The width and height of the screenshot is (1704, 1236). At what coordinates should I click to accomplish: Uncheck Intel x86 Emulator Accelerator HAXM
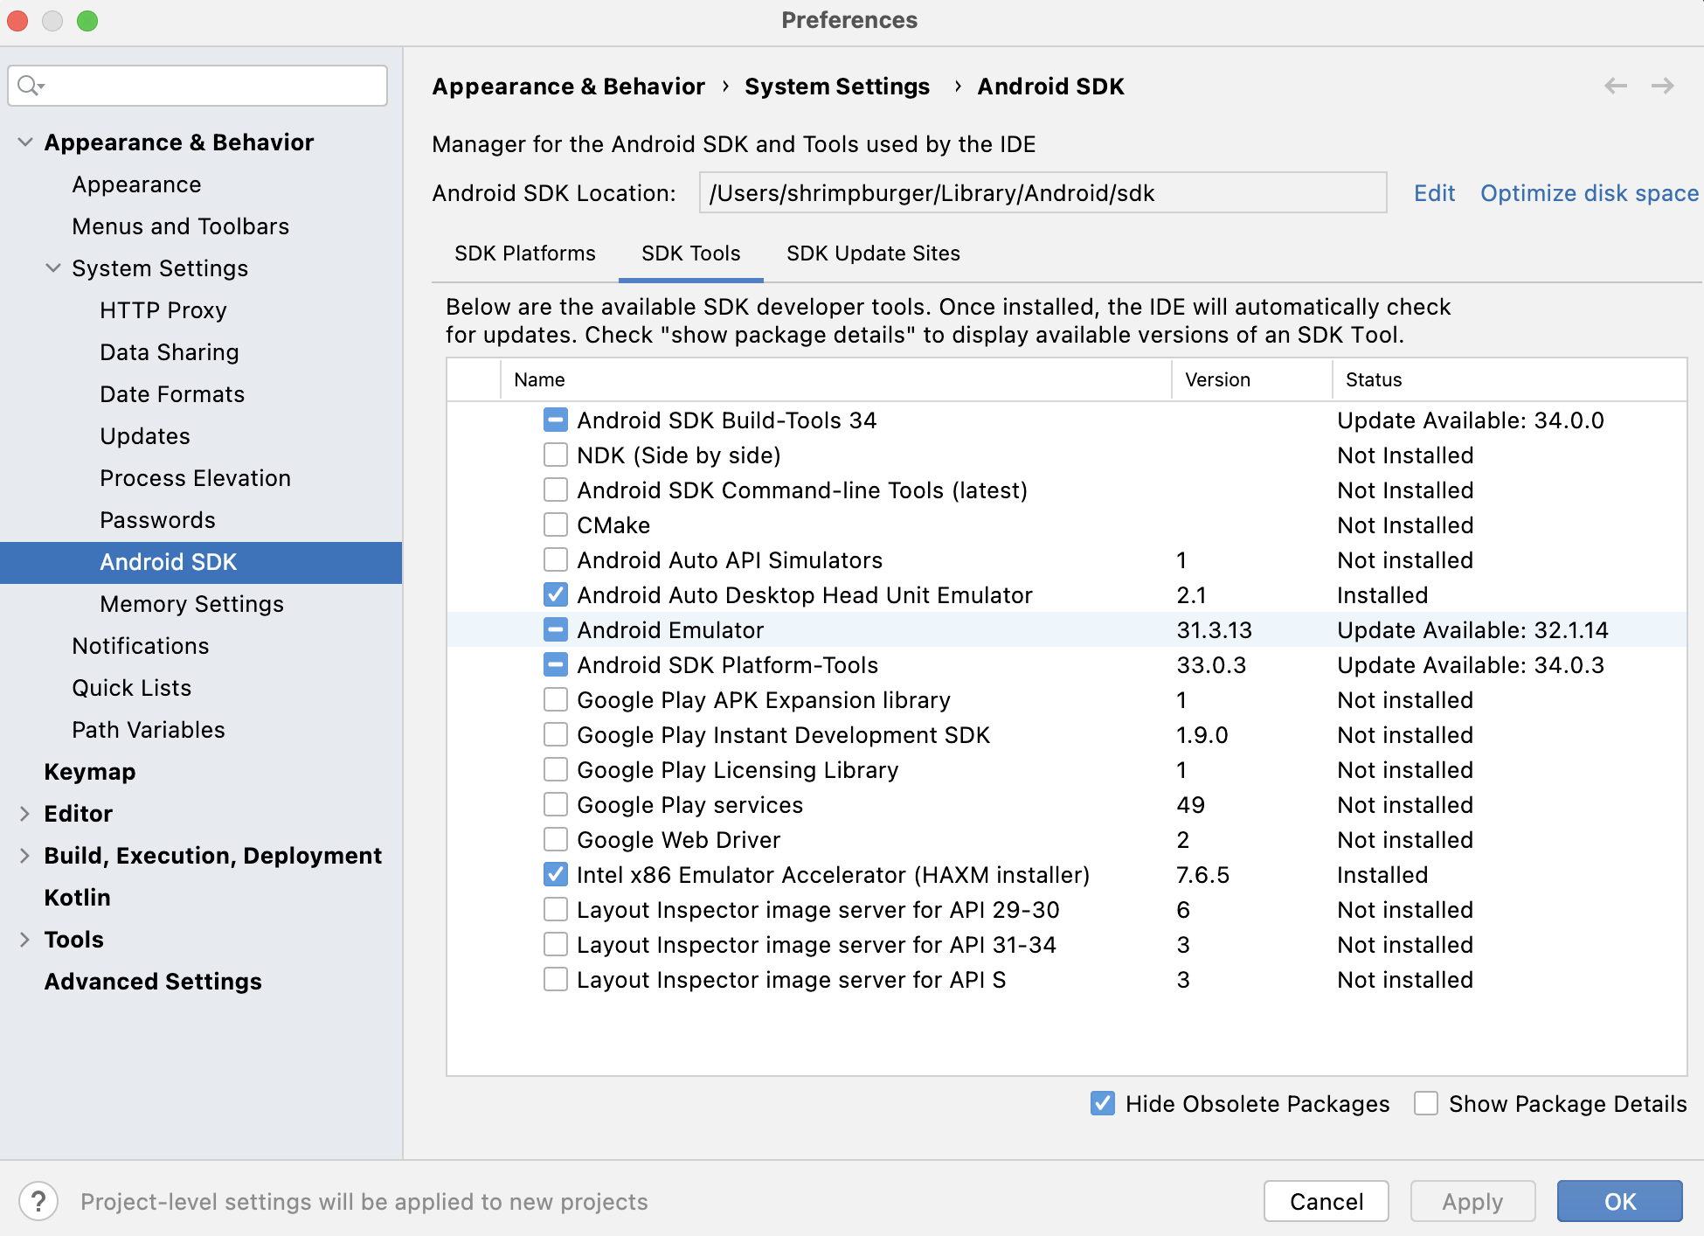[556, 875]
